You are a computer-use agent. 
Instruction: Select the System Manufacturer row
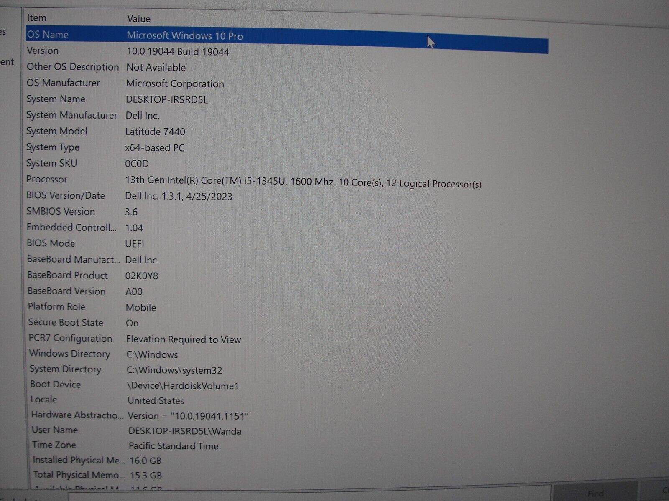71,115
